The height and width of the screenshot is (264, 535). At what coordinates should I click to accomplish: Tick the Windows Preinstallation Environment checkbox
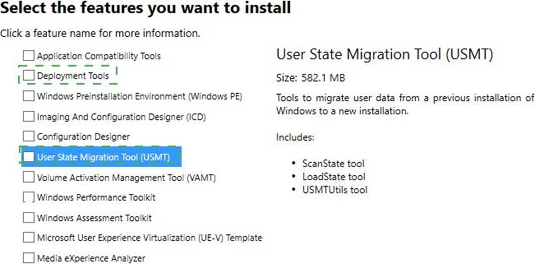click(x=28, y=96)
